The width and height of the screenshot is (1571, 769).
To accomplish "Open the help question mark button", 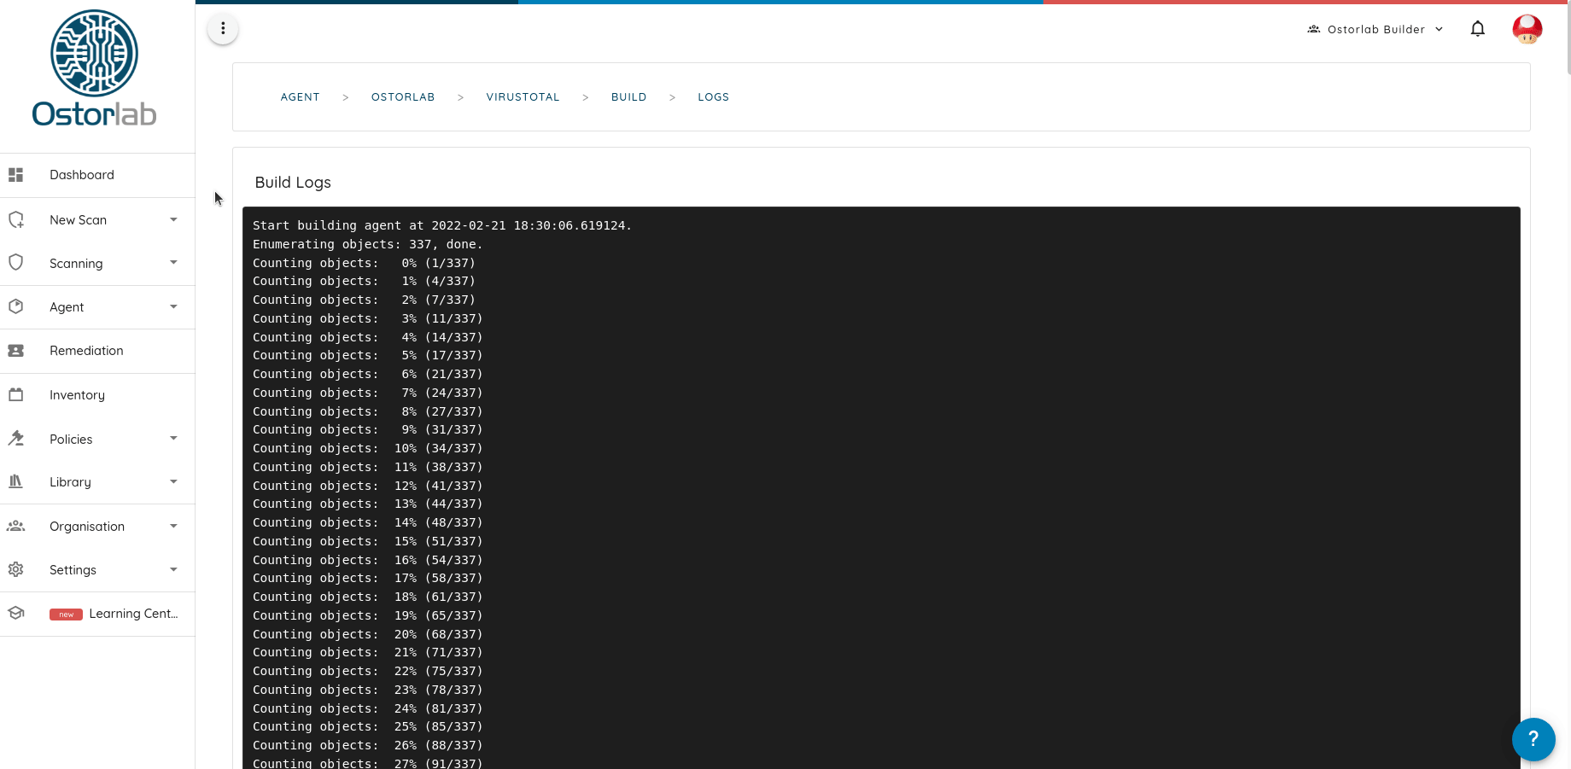I will click(x=1533, y=739).
